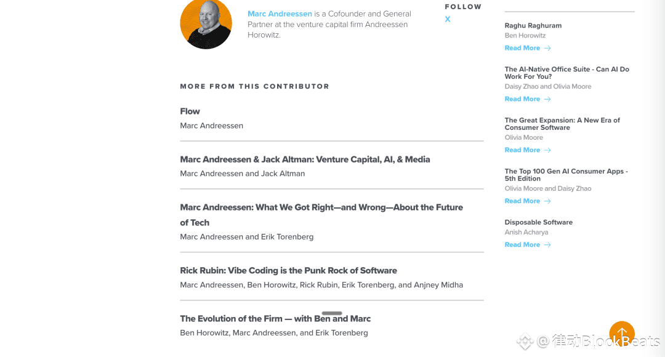Click Marc Andreessen's profile photo
Image resolution: width=665 pixels, height=357 pixels.
coord(206,23)
